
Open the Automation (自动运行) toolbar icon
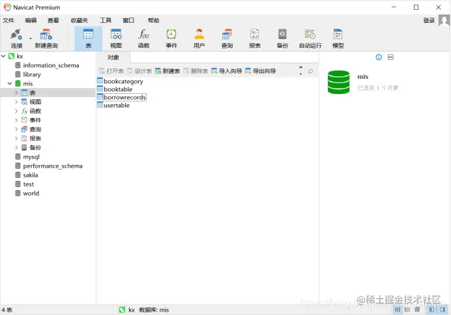pyautogui.click(x=310, y=38)
